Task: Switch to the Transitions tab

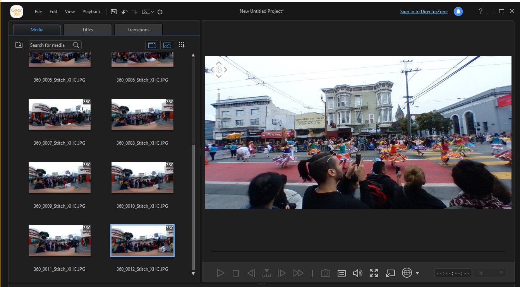Action: (x=138, y=30)
